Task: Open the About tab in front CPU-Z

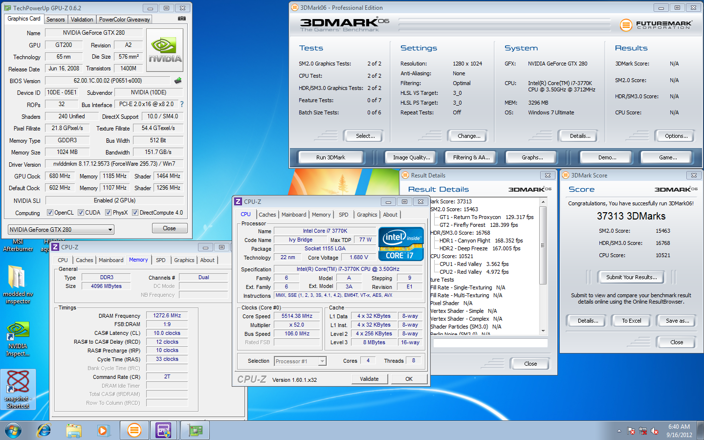Action: click(390, 215)
